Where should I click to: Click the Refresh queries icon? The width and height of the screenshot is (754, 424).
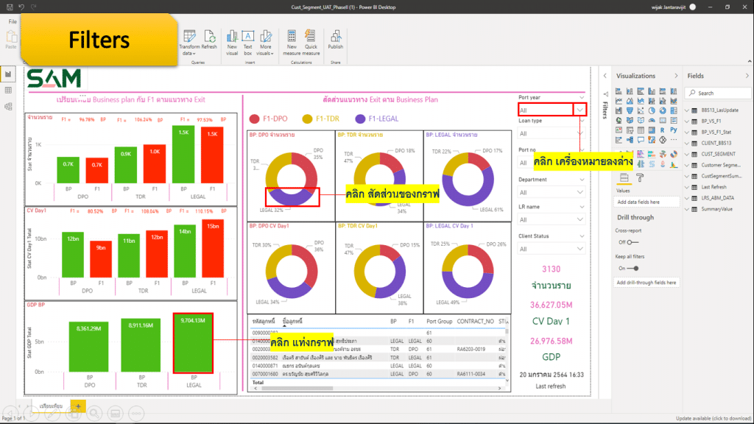pyautogui.click(x=209, y=39)
